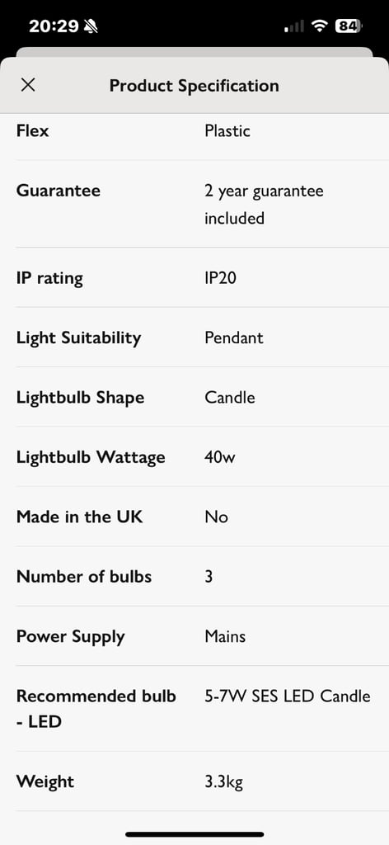Select the Candle lightbulb shape value

coord(230,397)
